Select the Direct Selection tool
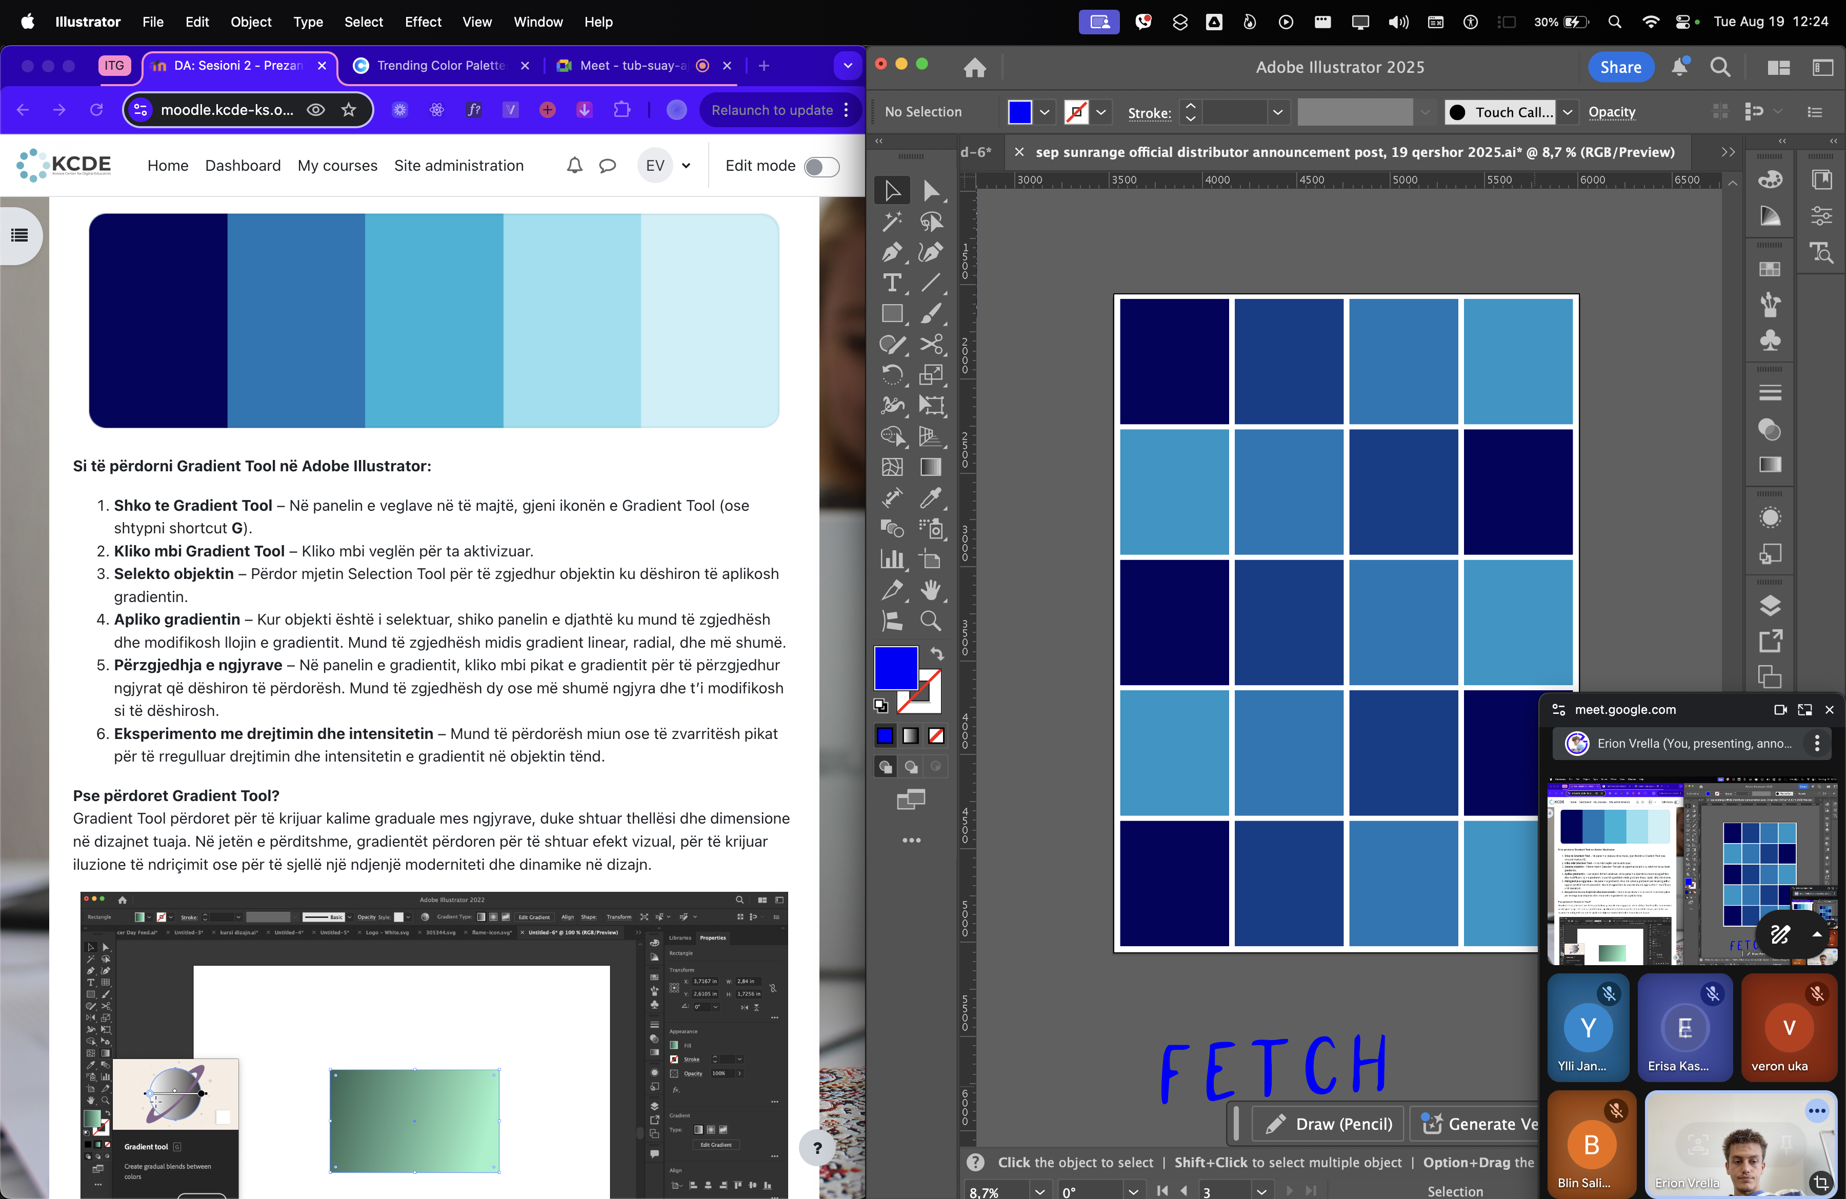Screen dimensions: 1846x1199 pyautogui.click(x=931, y=190)
